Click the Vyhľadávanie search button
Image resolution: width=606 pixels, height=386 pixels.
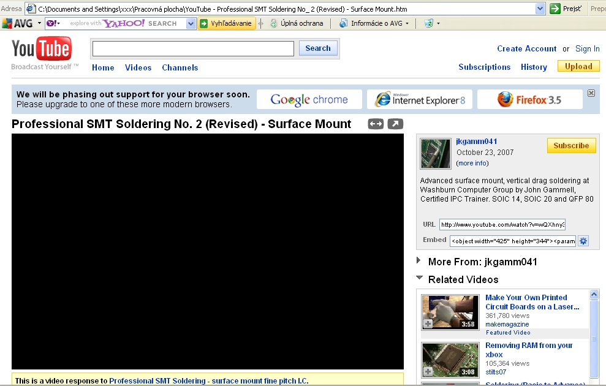[226, 23]
